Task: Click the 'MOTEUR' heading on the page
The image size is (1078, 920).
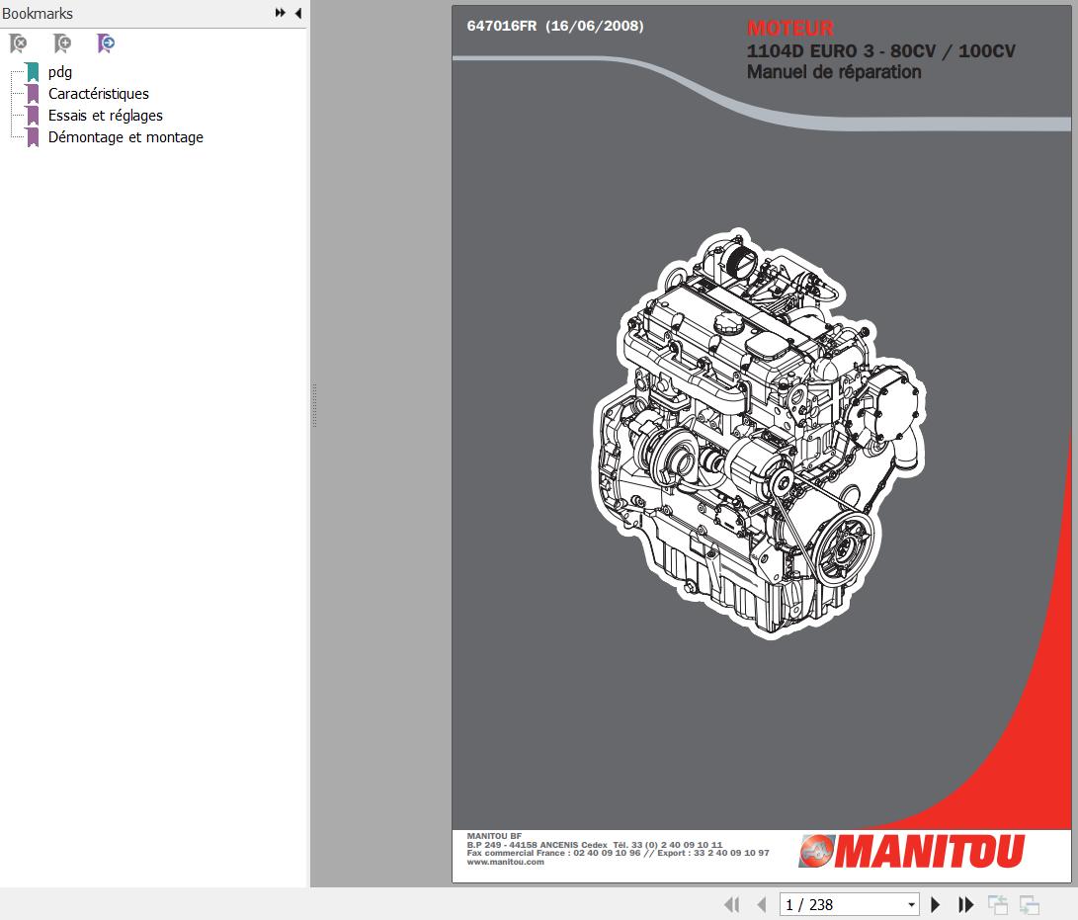Action: point(790,29)
